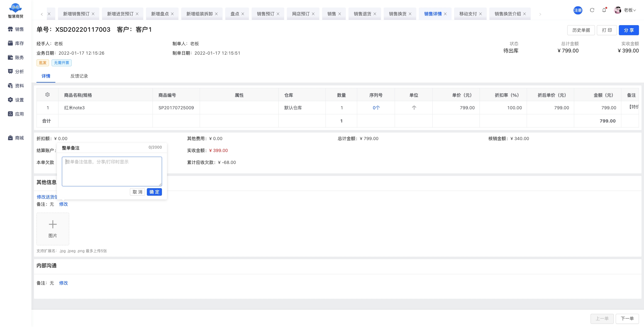The width and height of the screenshot is (644, 327).
Task: Click the 智慧商贸 logo icon
Action: pyautogui.click(x=16, y=8)
